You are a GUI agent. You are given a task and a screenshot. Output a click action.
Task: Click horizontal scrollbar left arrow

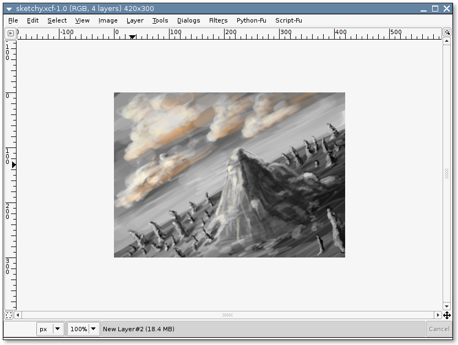(x=18, y=315)
